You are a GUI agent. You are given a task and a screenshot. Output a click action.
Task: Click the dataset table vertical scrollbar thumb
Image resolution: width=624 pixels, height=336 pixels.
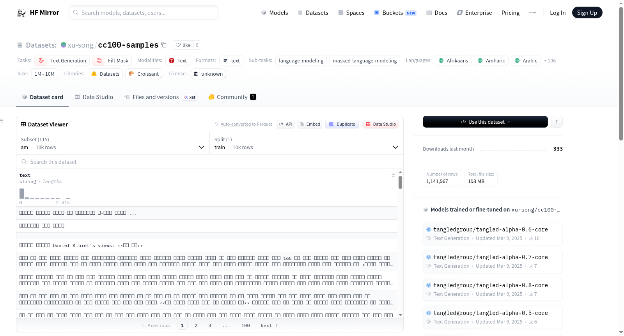pyautogui.click(x=400, y=182)
